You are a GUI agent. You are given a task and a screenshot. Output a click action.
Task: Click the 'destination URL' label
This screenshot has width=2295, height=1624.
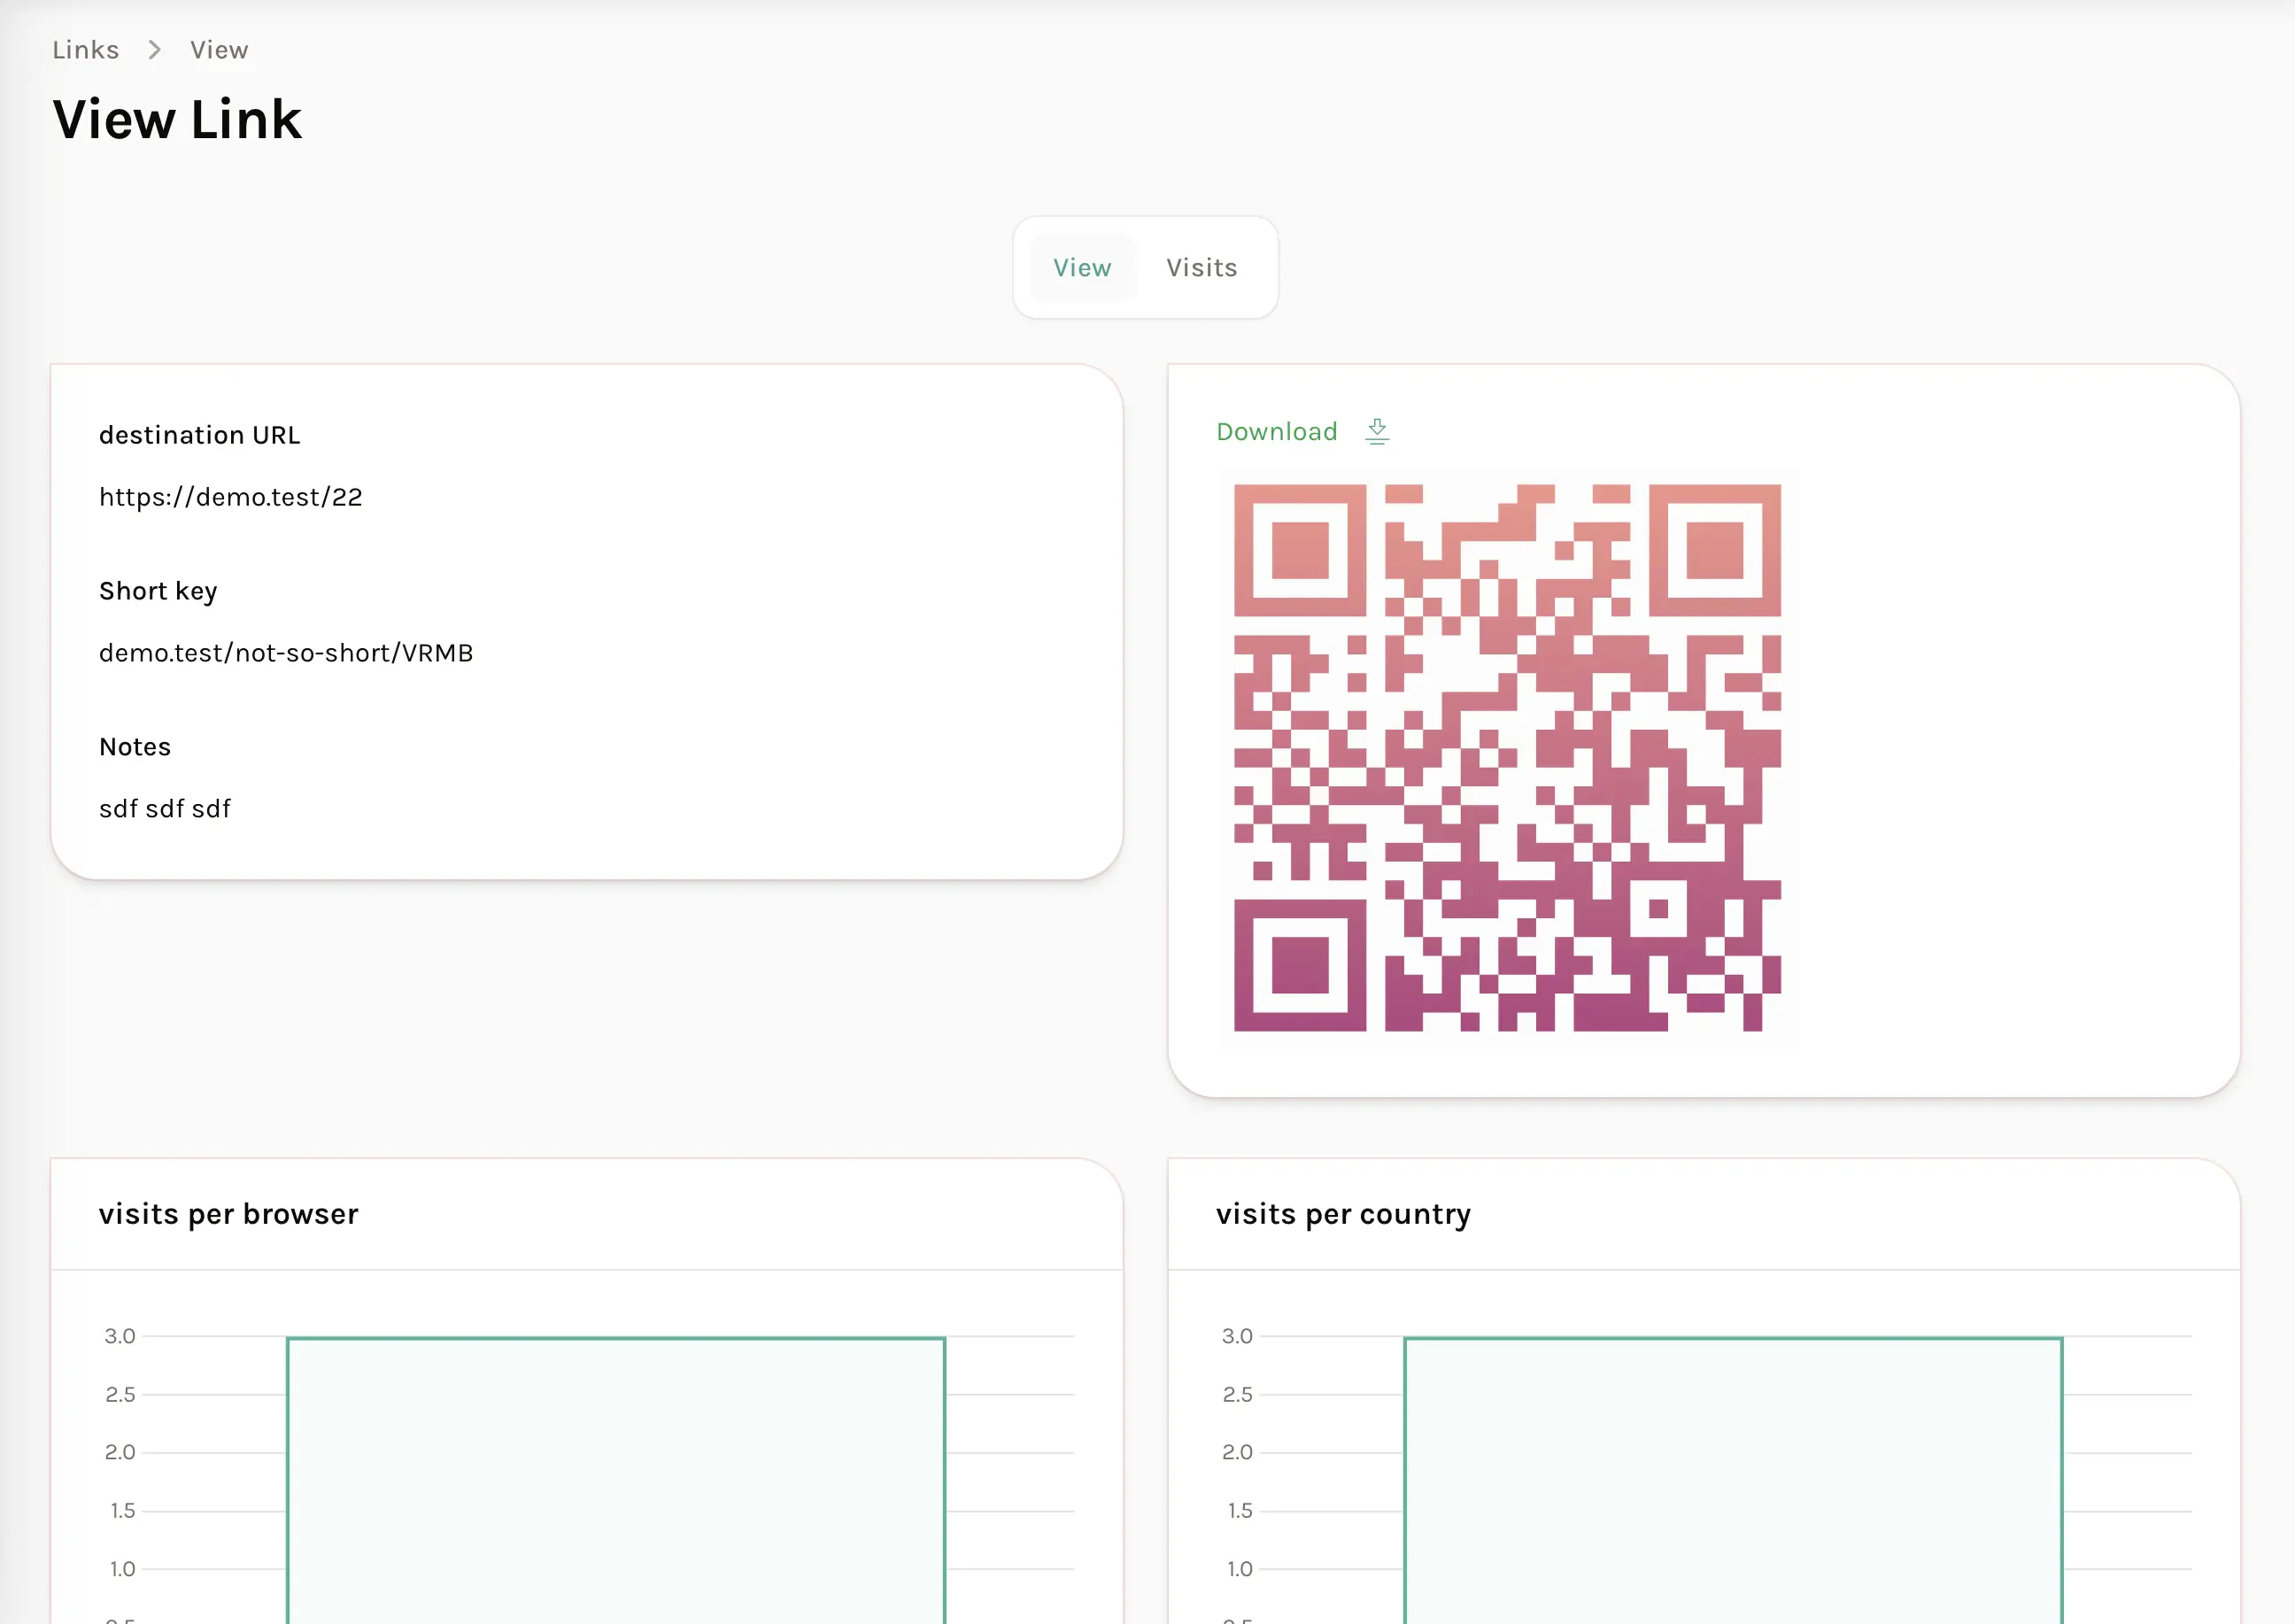coord(199,435)
